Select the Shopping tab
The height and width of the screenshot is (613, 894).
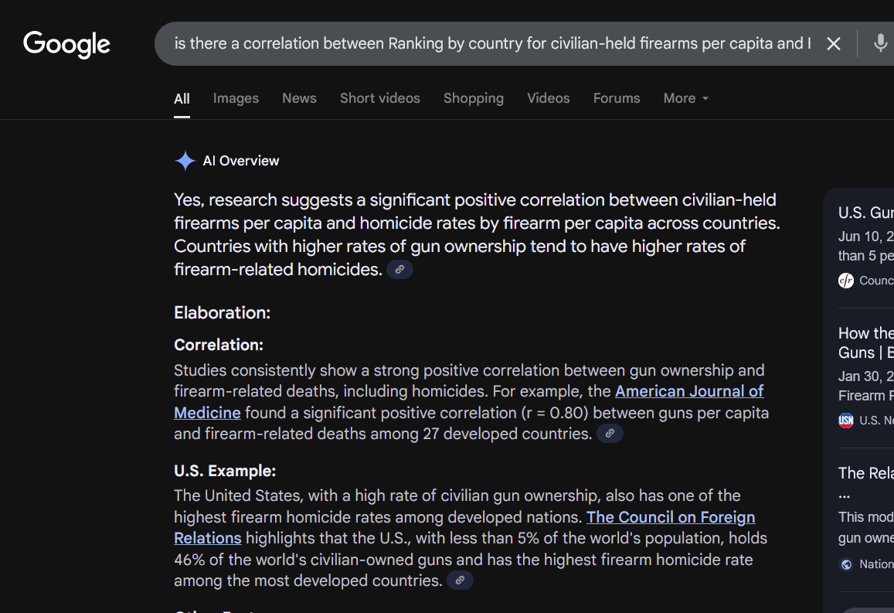(x=474, y=98)
